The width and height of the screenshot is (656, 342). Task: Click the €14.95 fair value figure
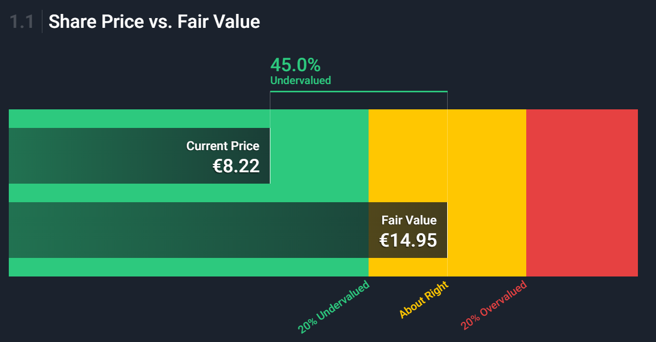408,240
